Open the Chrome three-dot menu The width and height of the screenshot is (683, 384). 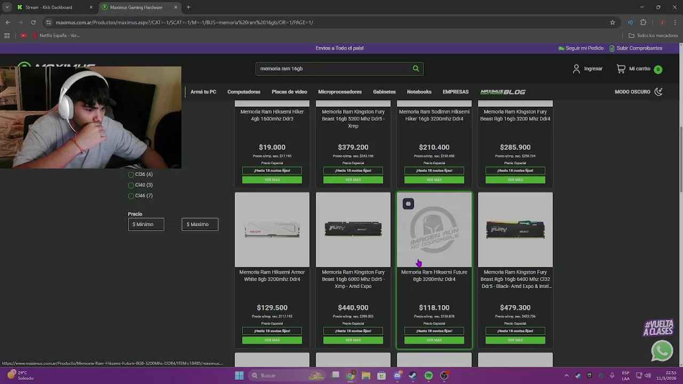(x=675, y=22)
